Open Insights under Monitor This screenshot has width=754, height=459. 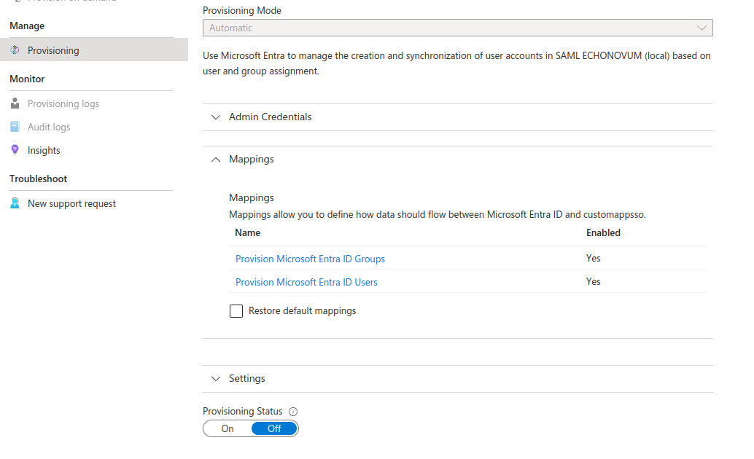(44, 150)
